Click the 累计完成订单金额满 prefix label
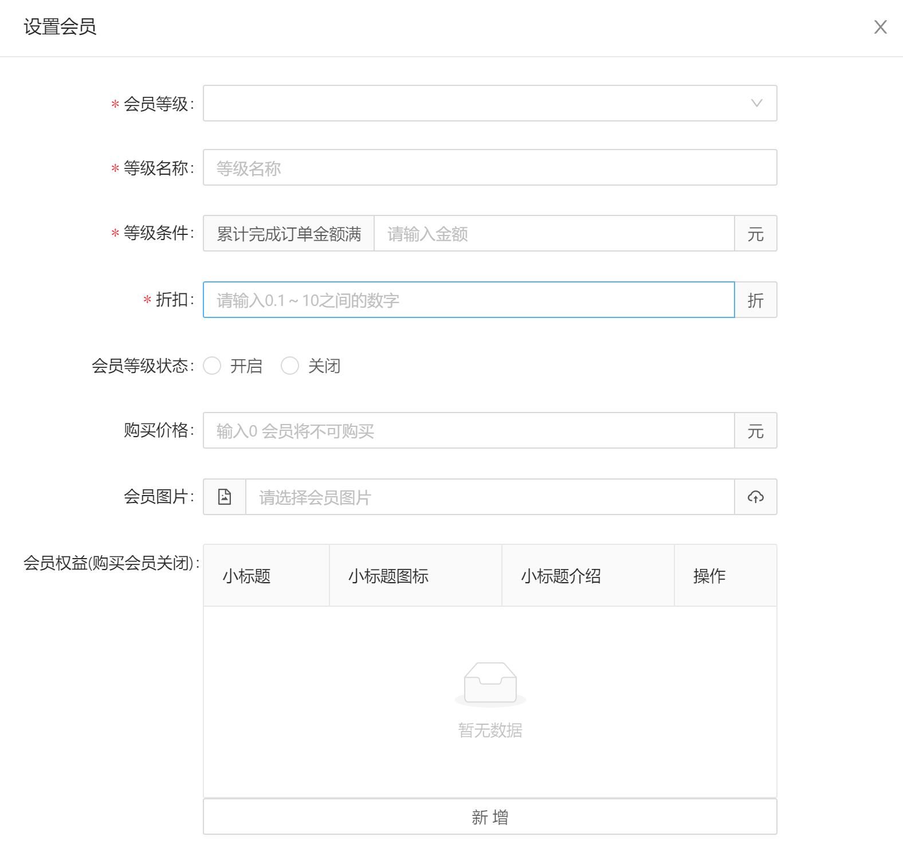 (x=289, y=234)
